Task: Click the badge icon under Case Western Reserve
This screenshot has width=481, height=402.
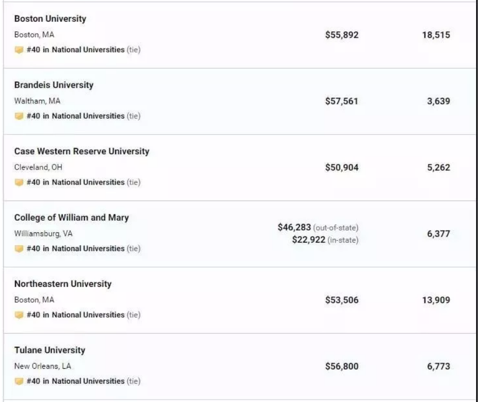Action: [x=19, y=182]
